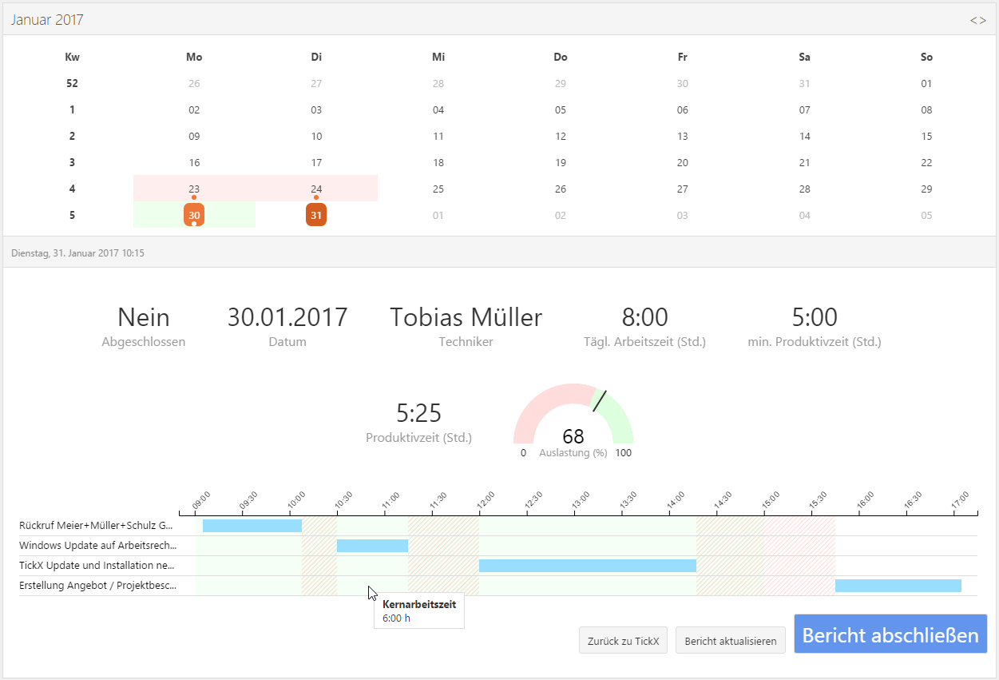Select January 20 in the Fr column

(683, 163)
